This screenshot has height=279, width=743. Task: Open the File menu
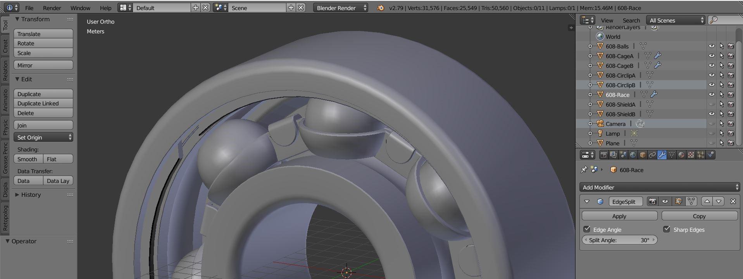coord(29,8)
